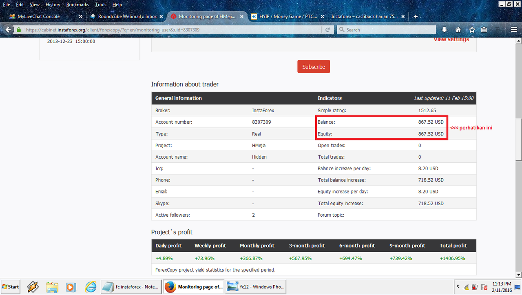This screenshot has height=295, width=522.
Task: Click the monthly profit +366.87% value
Action: 251,258
